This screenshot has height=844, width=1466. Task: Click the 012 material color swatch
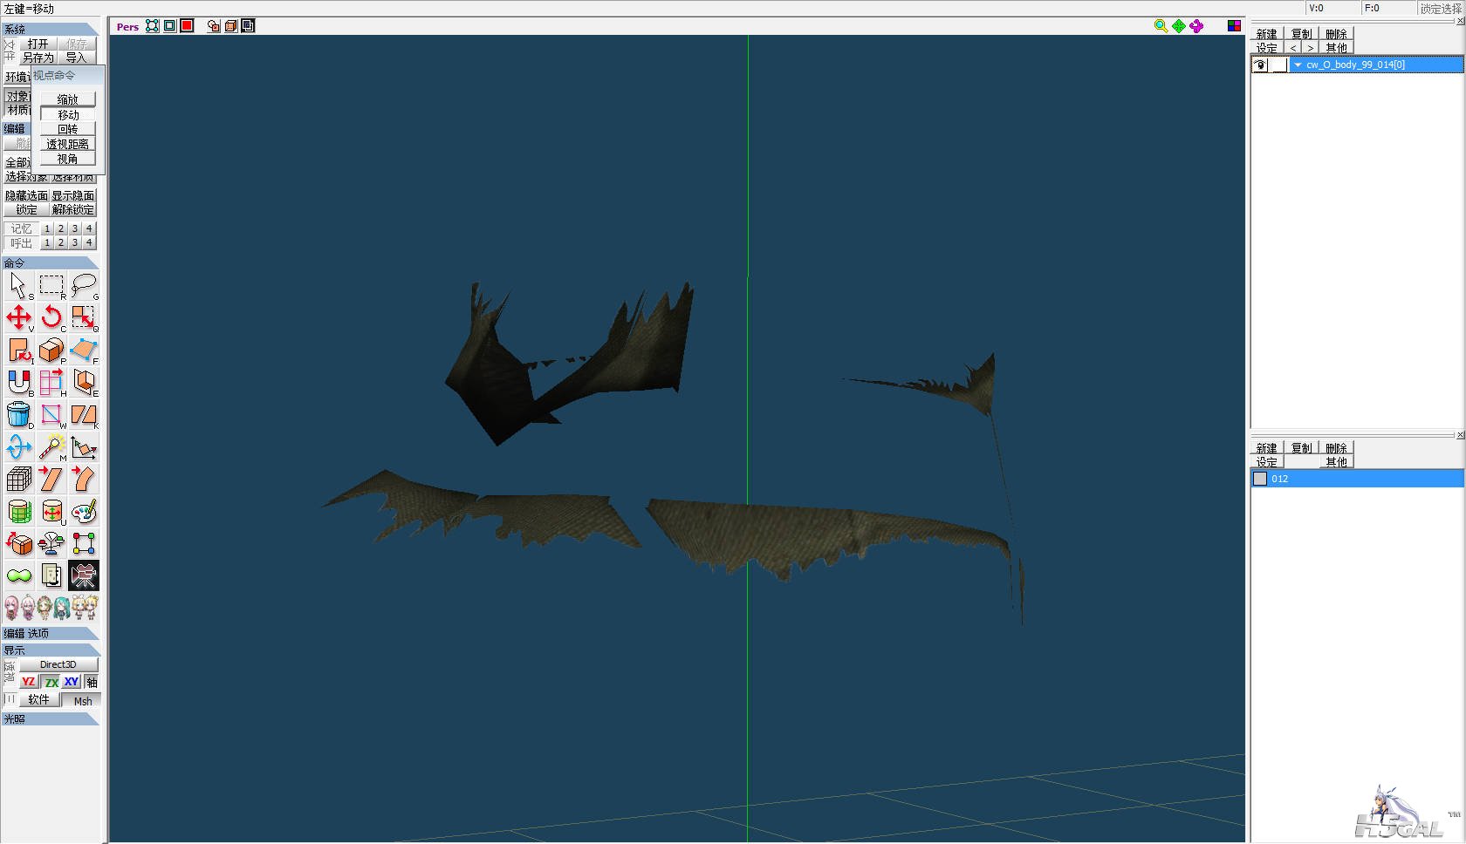(1260, 479)
